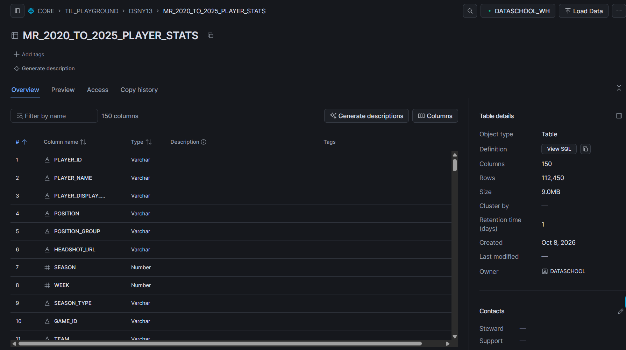The image size is (626, 350).
Task: Go to TIL_PLAYGROUND breadcrumb
Action: [92, 11]
